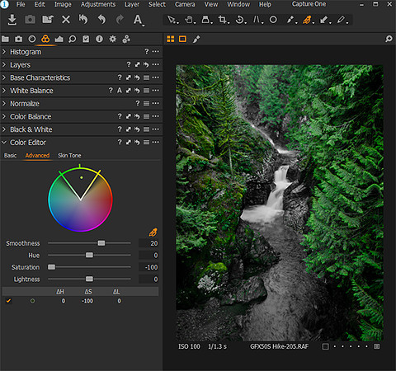Viewport: 396px width, 371px height.
Task: Click the Export folder icon in toolbar
Action: [x=48, y=20]
